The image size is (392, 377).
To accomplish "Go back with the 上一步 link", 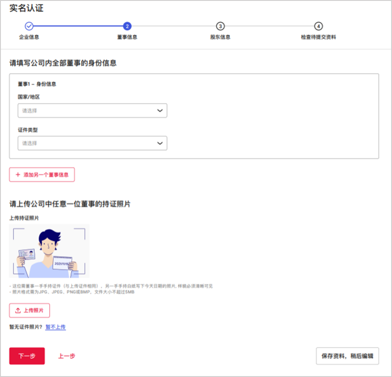I will click(x=67, y=356).
